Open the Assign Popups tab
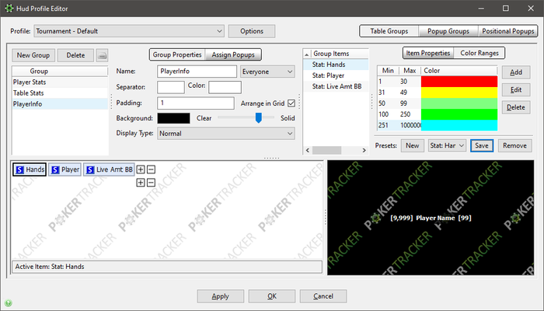Image resolution: width=544 pixels, height=311 pixels. tap(233, 54)
